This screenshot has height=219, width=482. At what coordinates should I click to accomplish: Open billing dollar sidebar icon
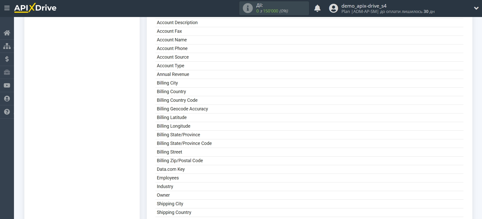(x=7, y=59)
